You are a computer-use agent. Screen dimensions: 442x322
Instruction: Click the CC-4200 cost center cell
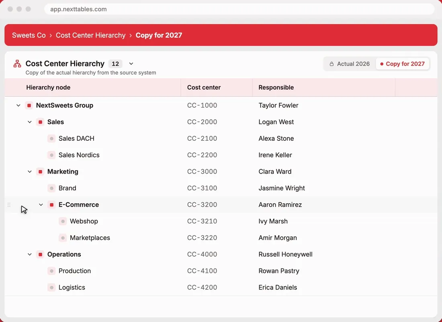click(x=202, y=287)
